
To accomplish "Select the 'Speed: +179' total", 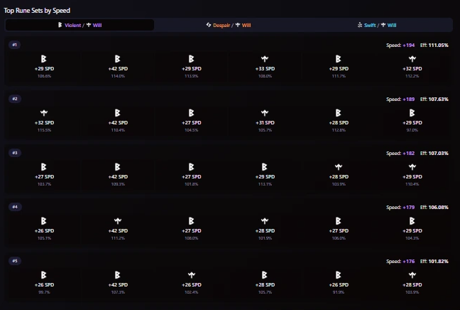I will [x=400, y=208].
